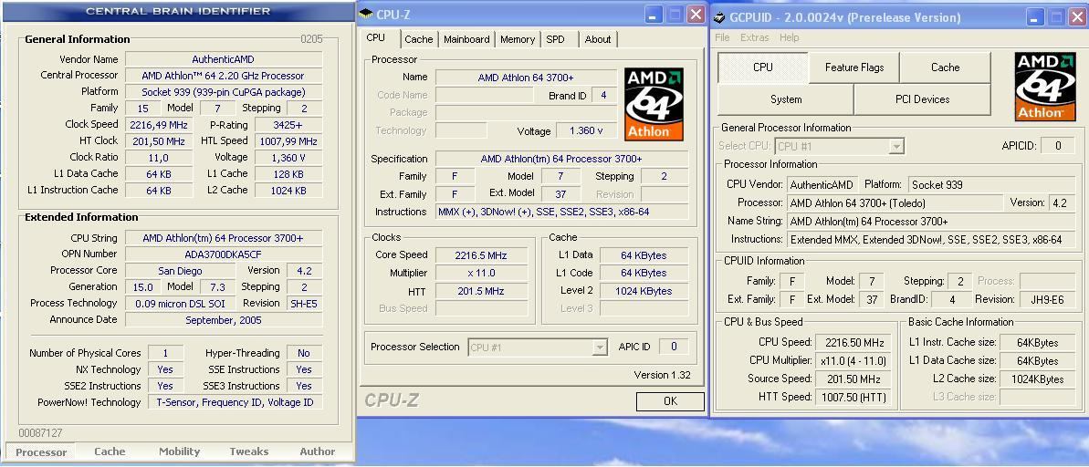Click GCPUID Processor field mentioning Toledo
This screenshot has width=1089, height=467.
pos(895,203)
